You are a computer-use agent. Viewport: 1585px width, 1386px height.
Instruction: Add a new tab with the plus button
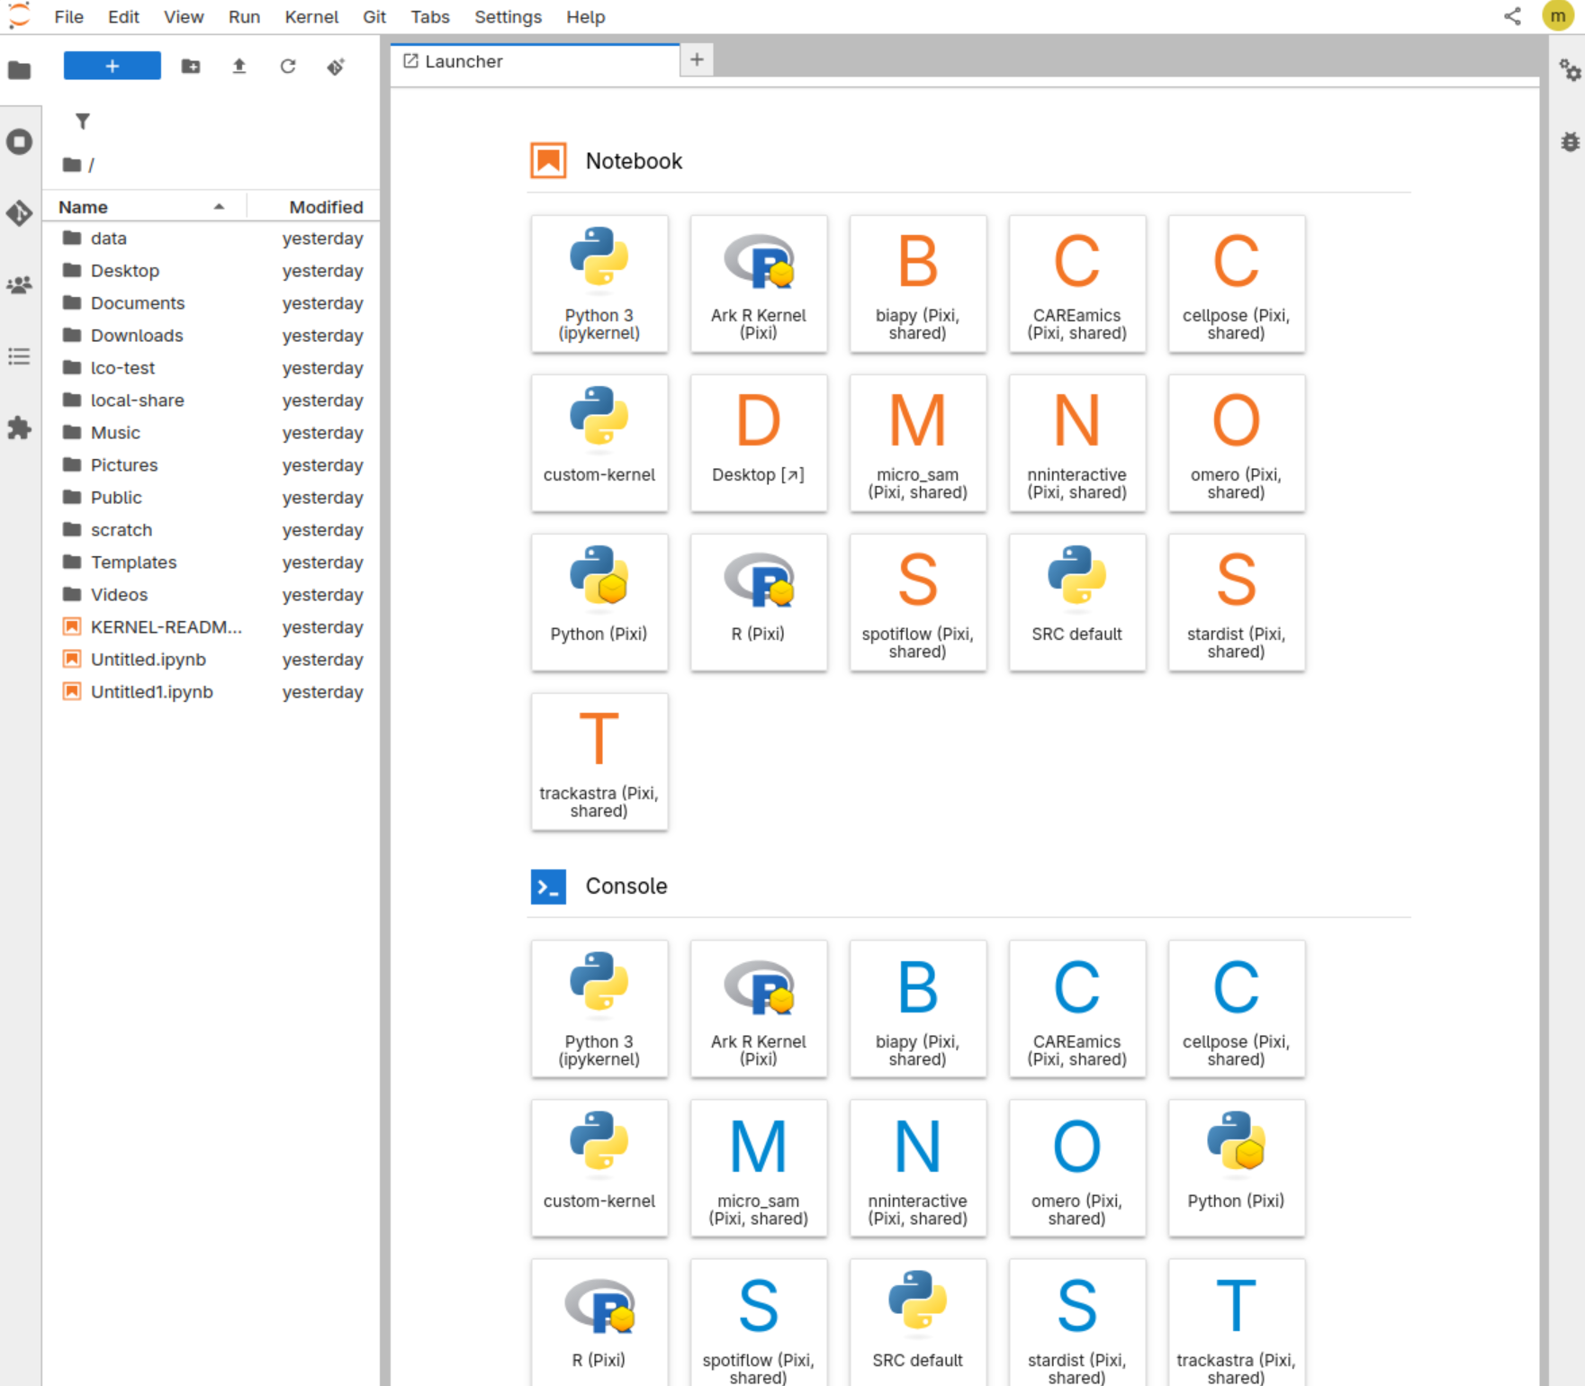[697, 60]
